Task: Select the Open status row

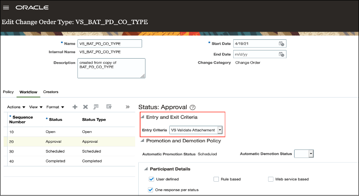Action: tap(69, 132)
